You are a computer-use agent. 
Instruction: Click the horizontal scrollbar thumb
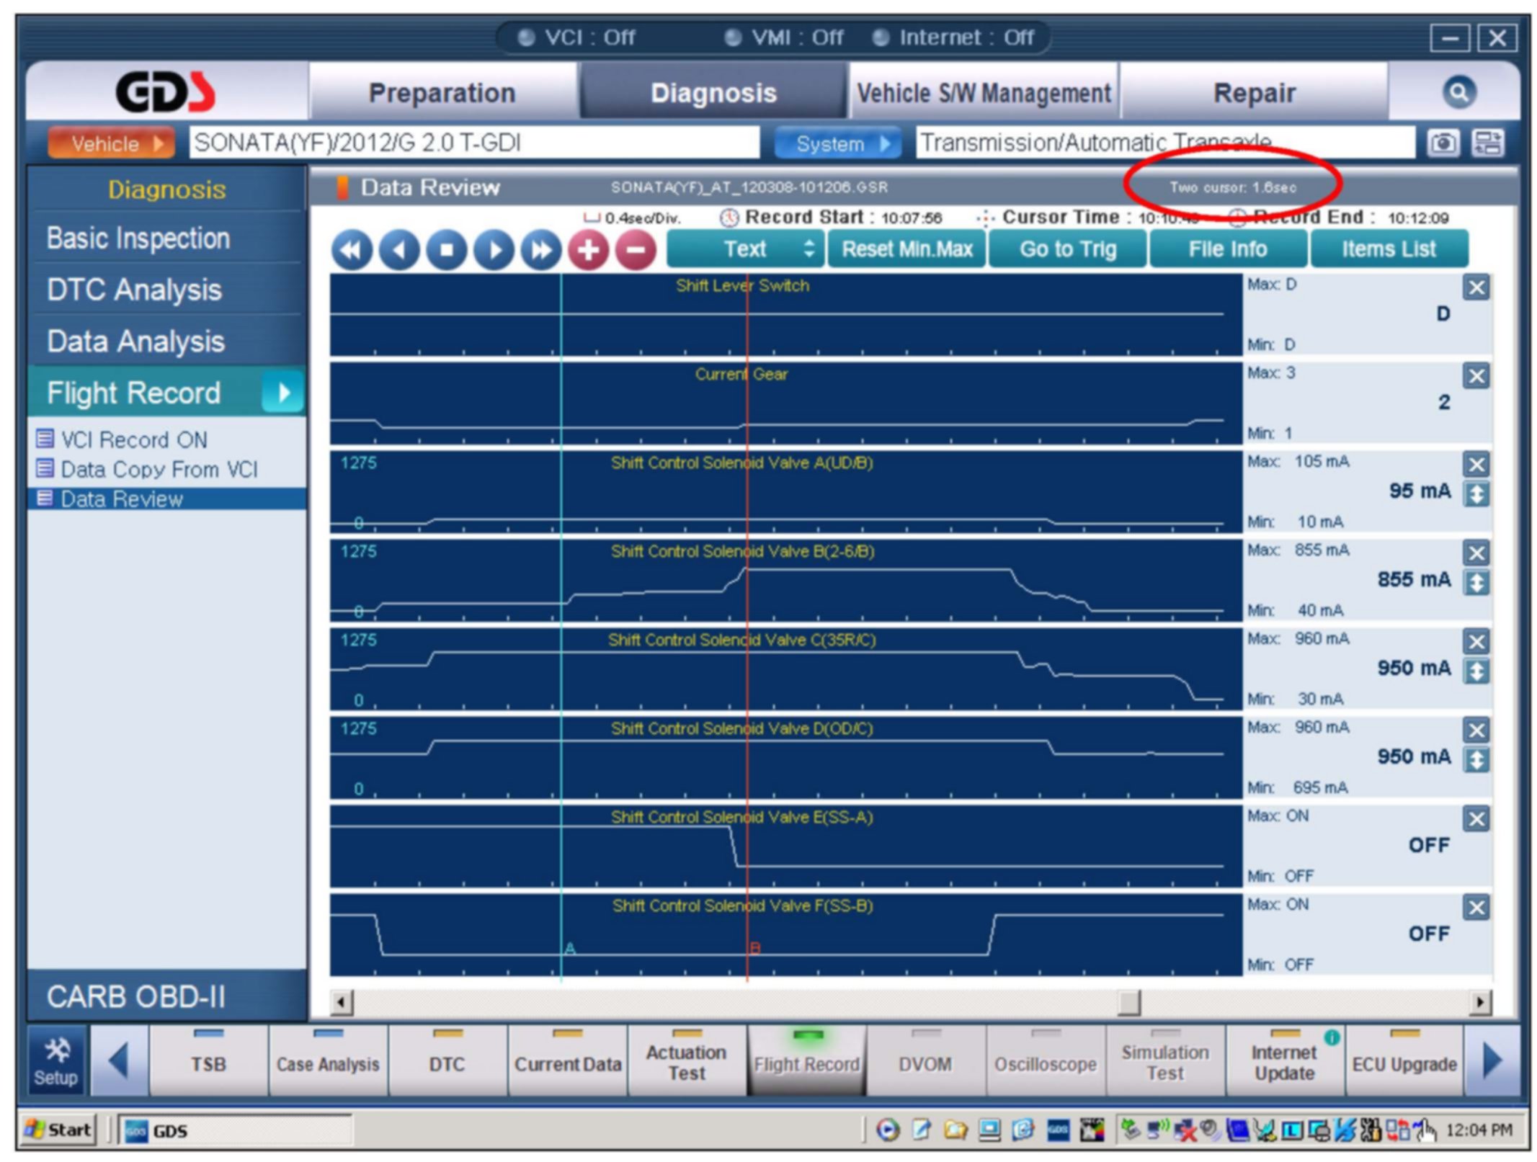coord(1129,1002)
